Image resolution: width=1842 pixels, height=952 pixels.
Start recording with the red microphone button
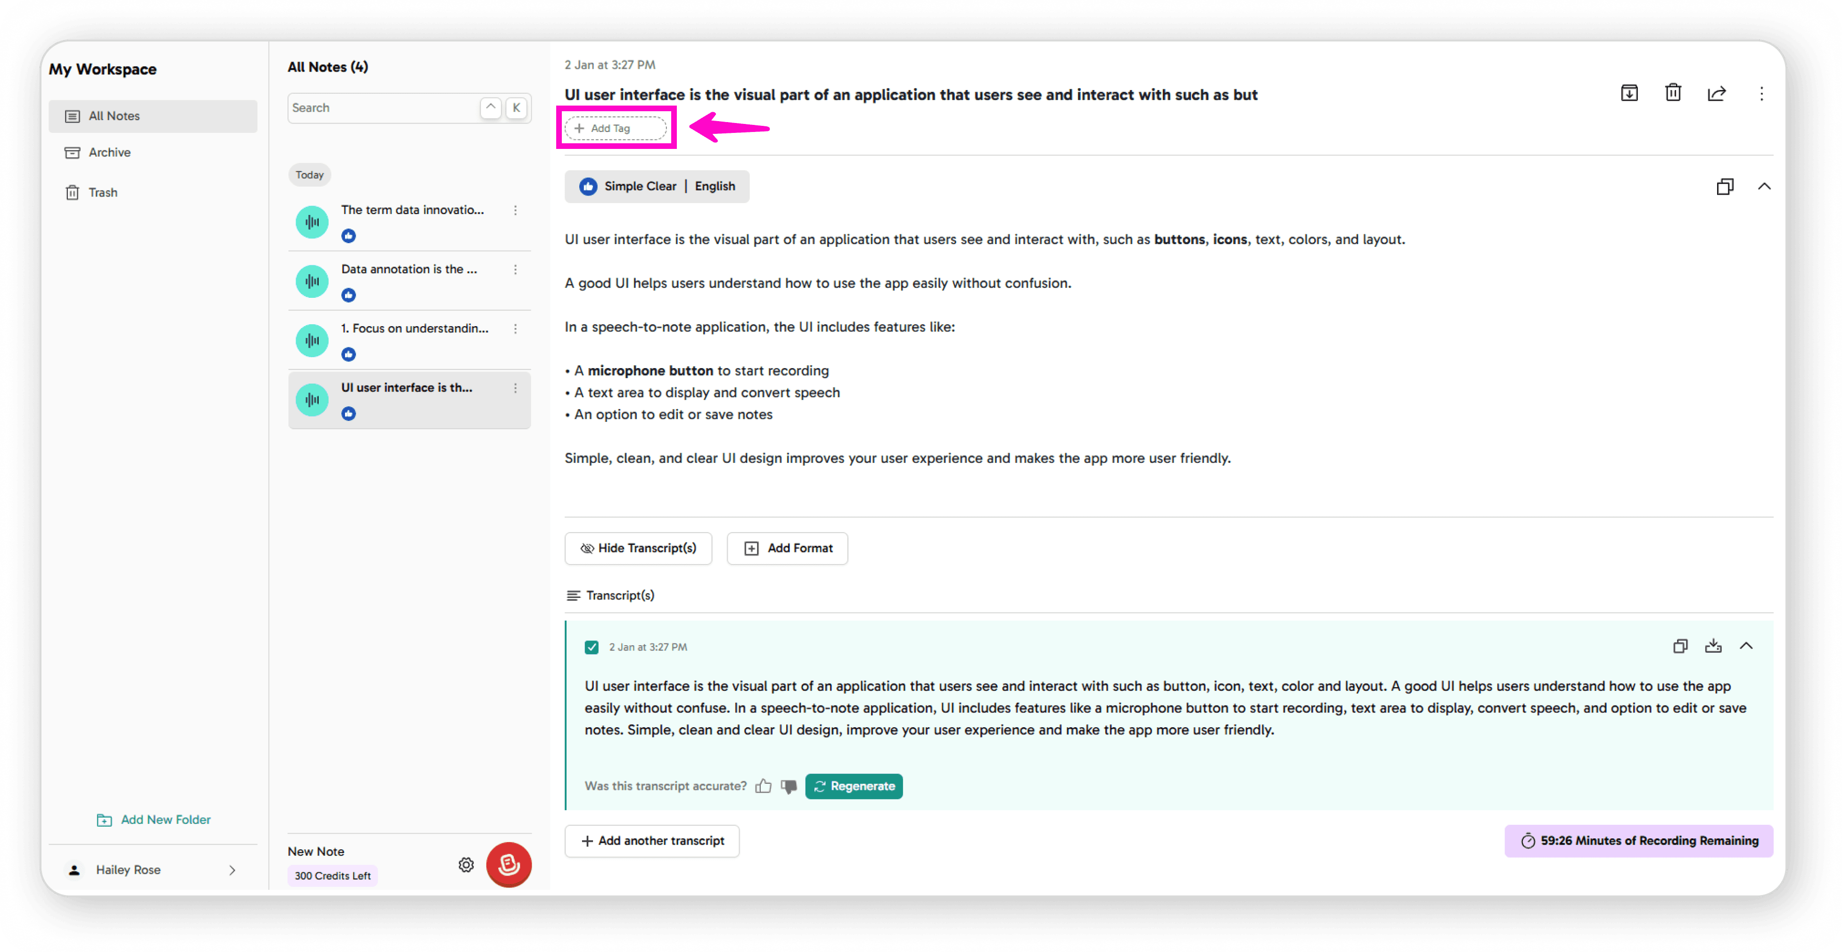[x=509, y=864]
